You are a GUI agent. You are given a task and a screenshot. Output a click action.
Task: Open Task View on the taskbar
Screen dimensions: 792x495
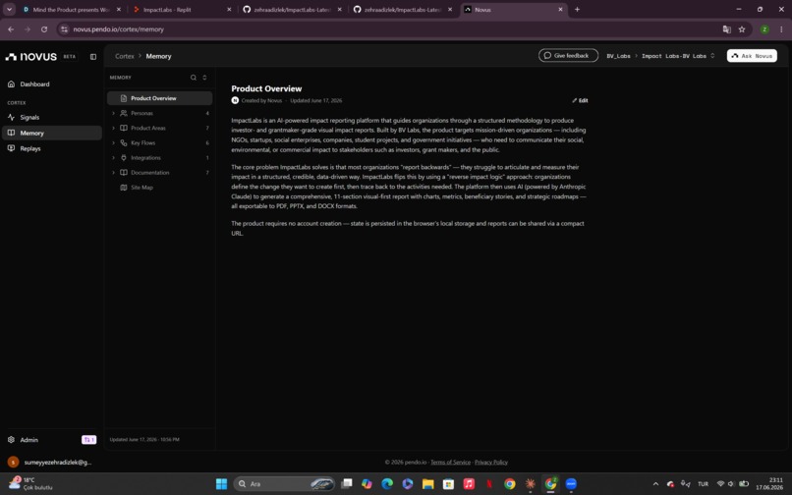click(x=347, y=484)
